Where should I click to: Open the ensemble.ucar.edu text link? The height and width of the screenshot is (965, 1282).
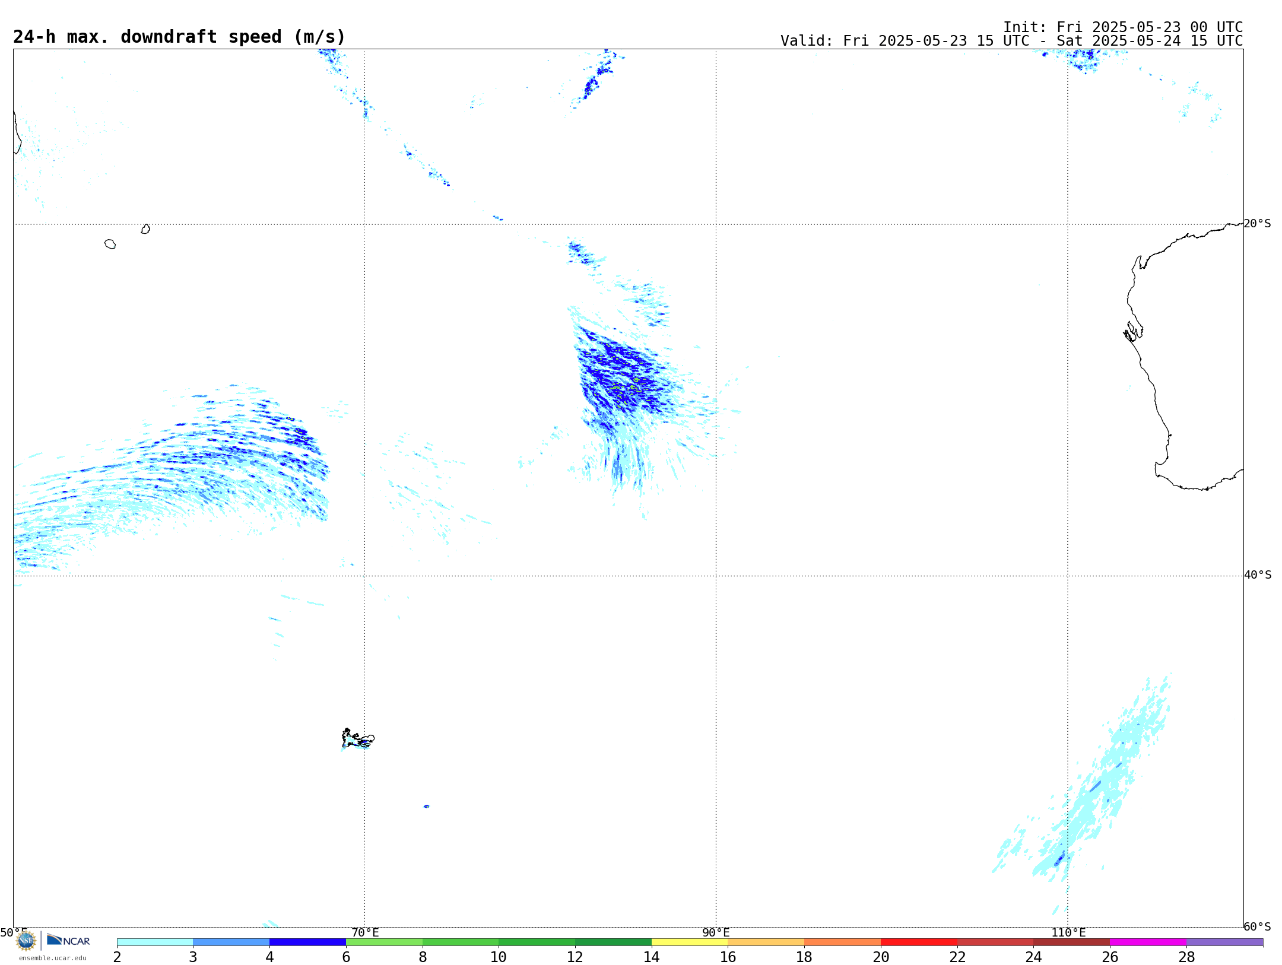[53, 958]
